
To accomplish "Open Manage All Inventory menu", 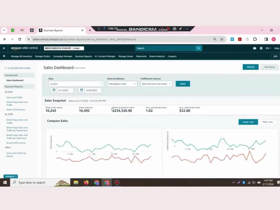I will (22, 56).
